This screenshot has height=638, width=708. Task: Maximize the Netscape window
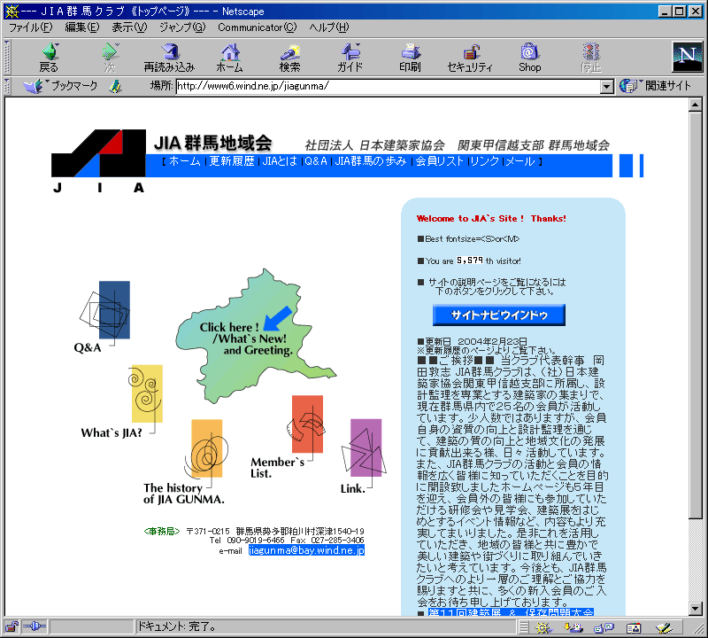coord(679,12)
